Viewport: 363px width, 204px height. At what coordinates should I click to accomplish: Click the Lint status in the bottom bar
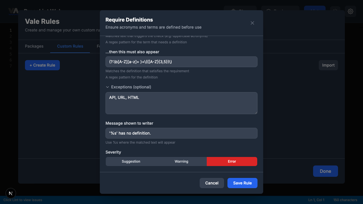point(22,200)
